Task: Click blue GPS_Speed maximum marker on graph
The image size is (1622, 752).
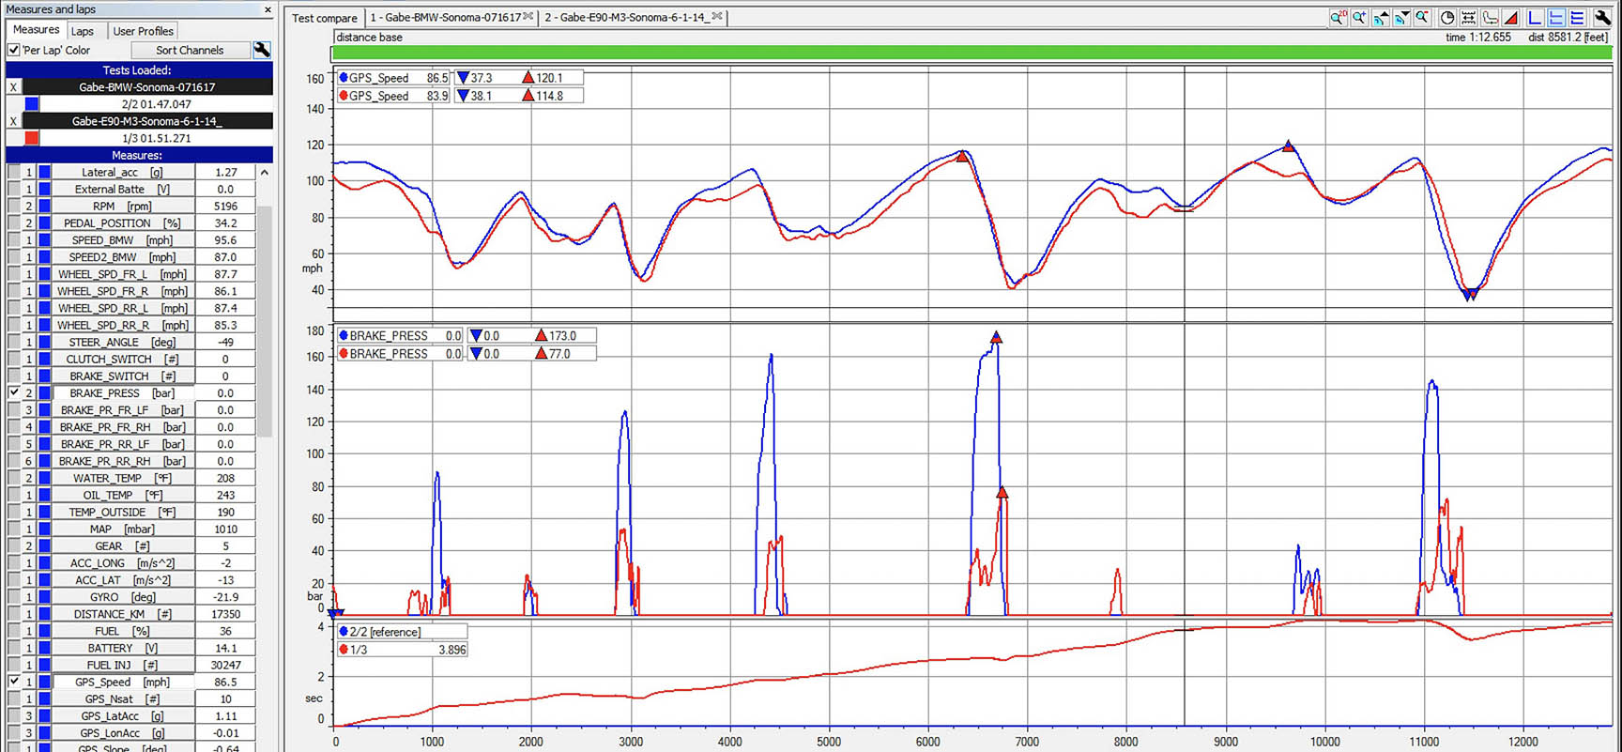Action: [x=1289, y=146]
